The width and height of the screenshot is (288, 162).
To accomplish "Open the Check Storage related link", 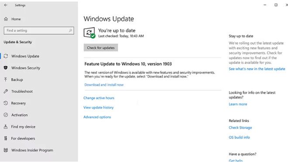I will click(x=240, y=128).
